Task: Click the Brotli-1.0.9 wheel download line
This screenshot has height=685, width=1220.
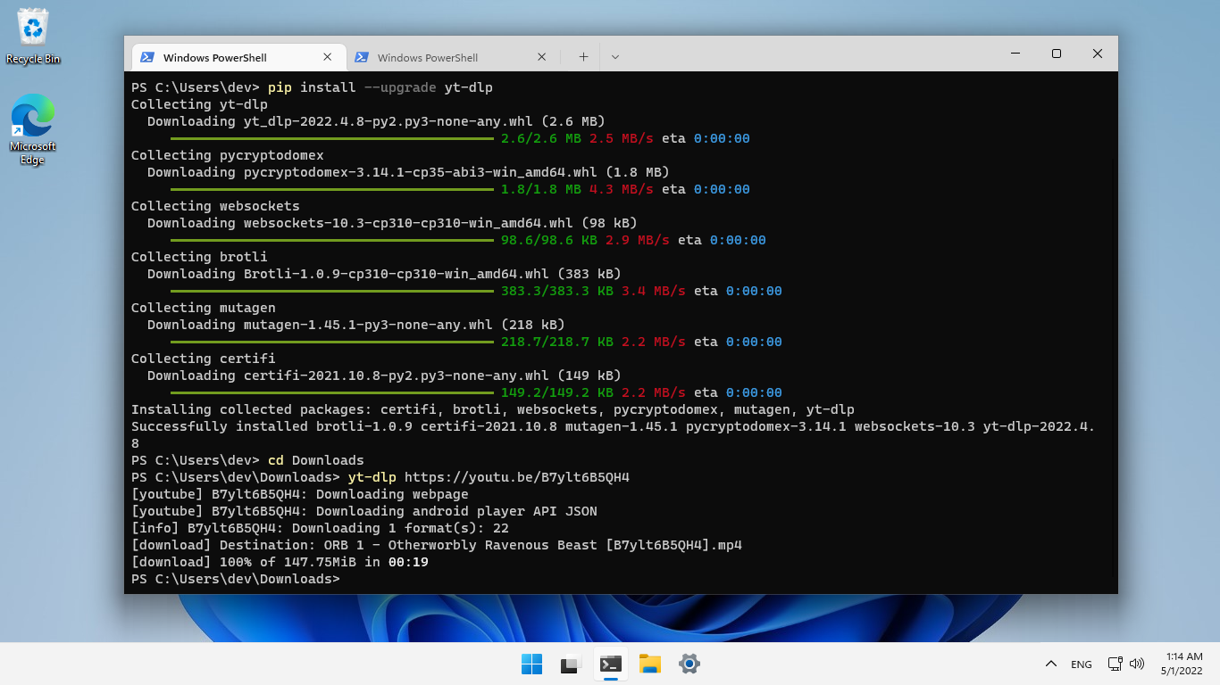Action: (x=384, y=274)
